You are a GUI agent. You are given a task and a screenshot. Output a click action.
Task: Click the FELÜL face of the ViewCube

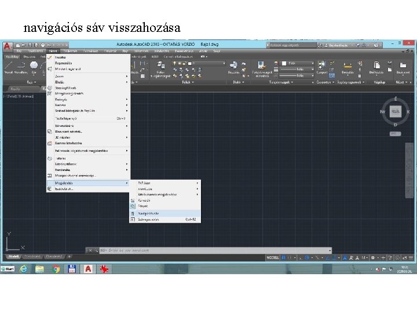point(396,111)
